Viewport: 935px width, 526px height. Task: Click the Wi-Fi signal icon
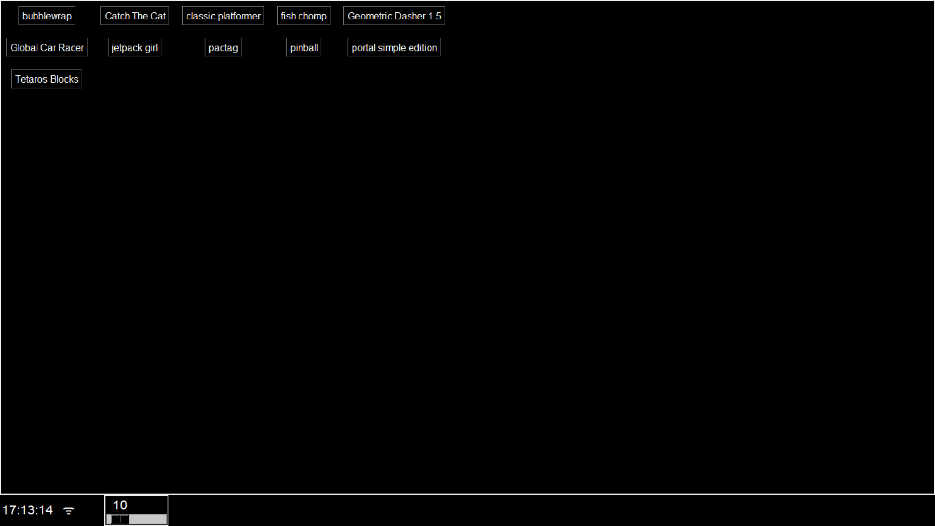coord(69,510)
